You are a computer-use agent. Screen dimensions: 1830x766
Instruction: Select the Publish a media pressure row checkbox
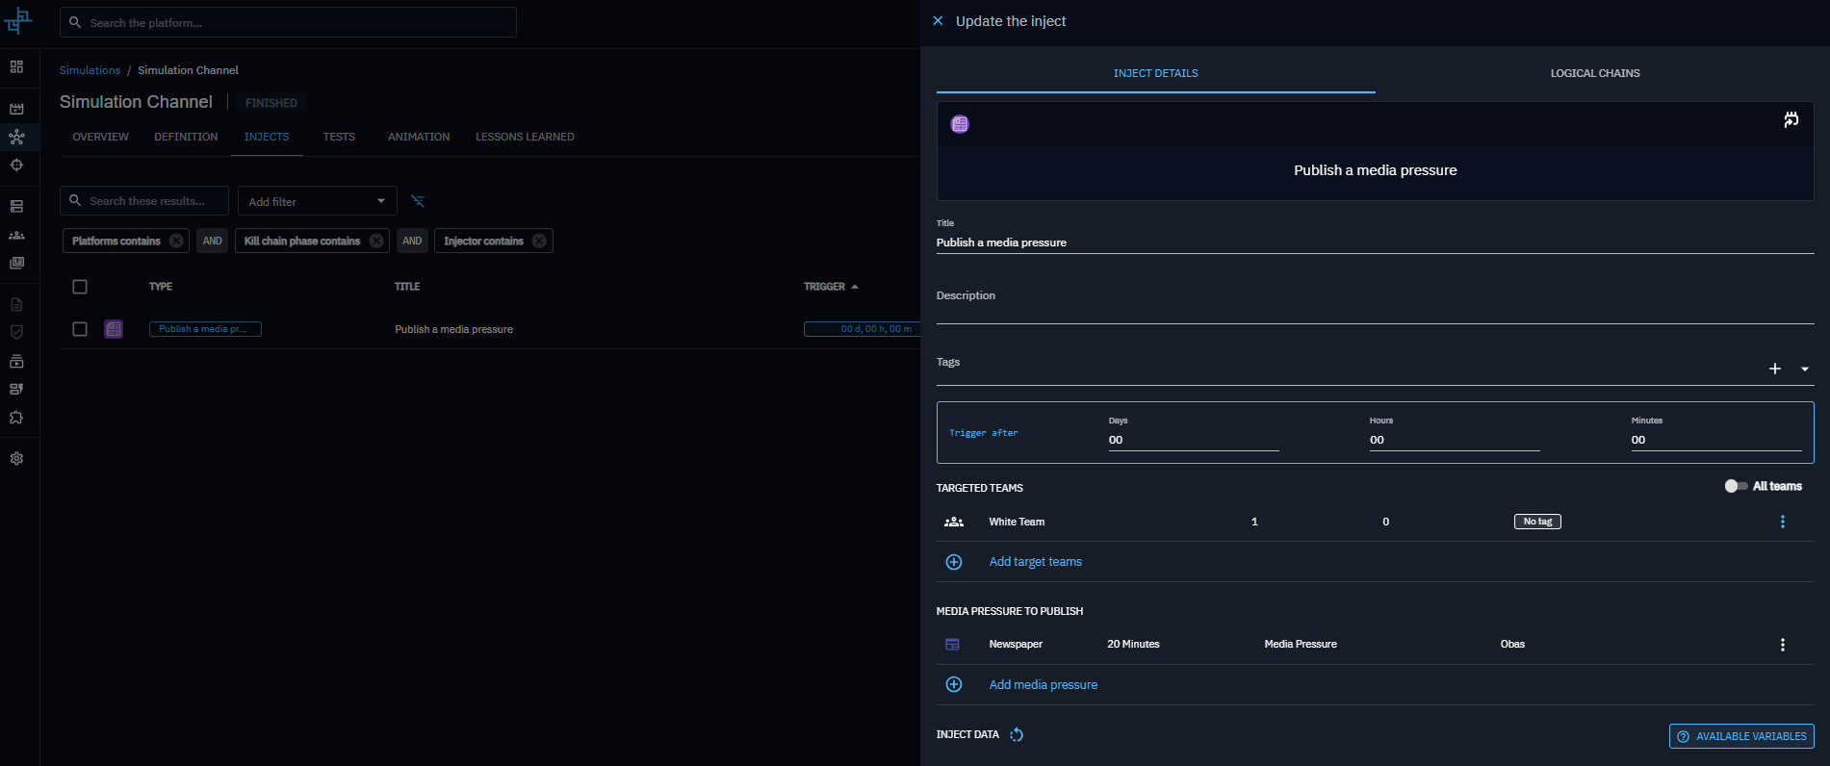[80, 329]
